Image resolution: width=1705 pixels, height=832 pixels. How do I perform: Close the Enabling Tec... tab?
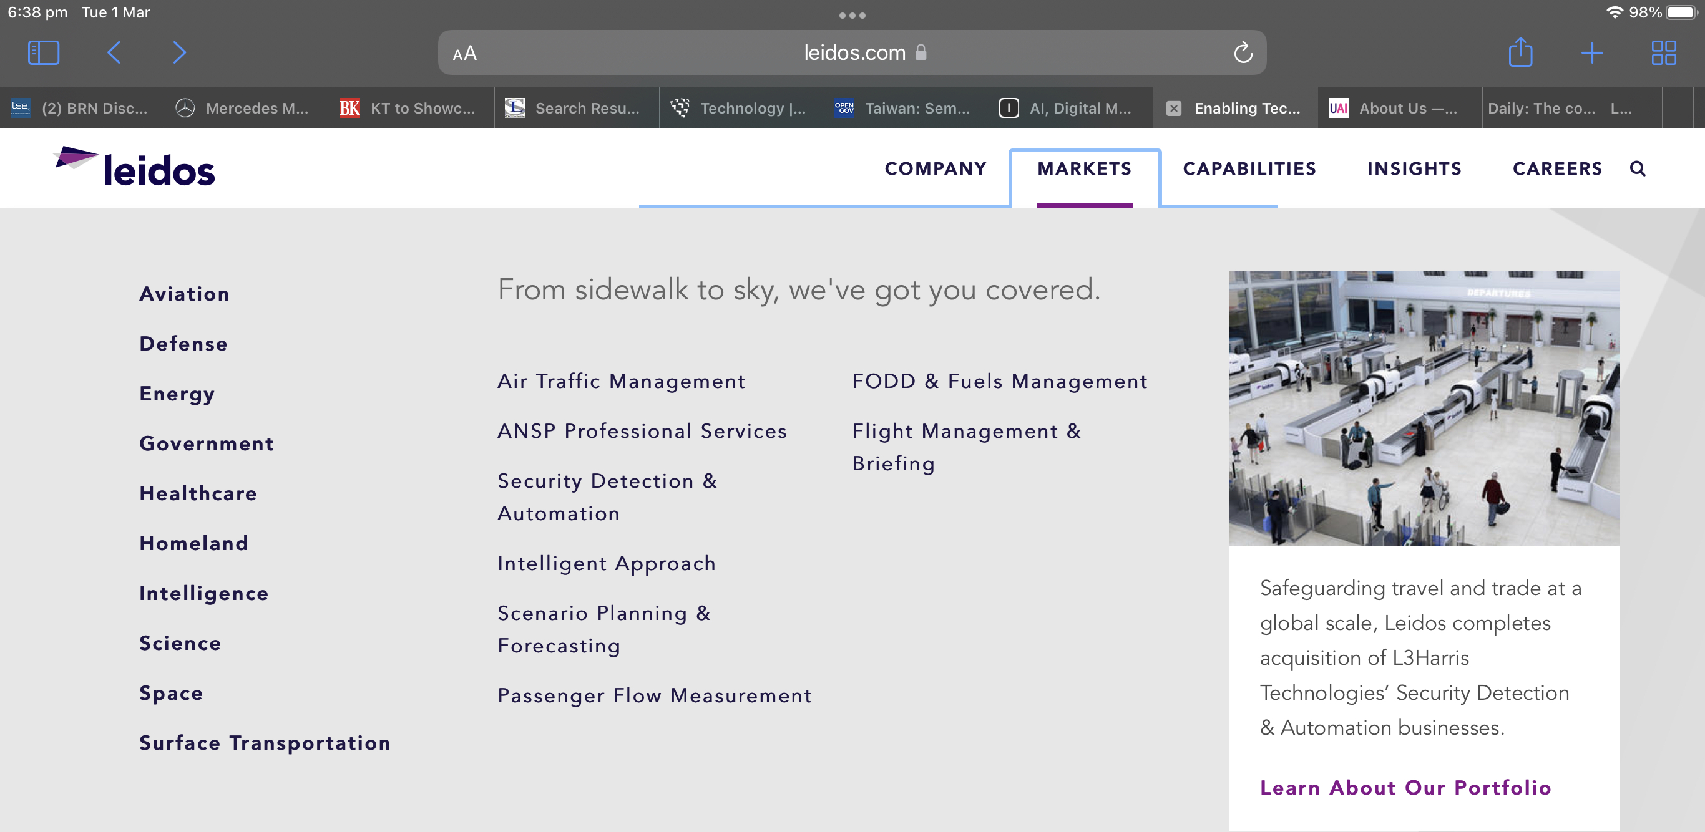pyautogui.click(x=1173, y=109)
